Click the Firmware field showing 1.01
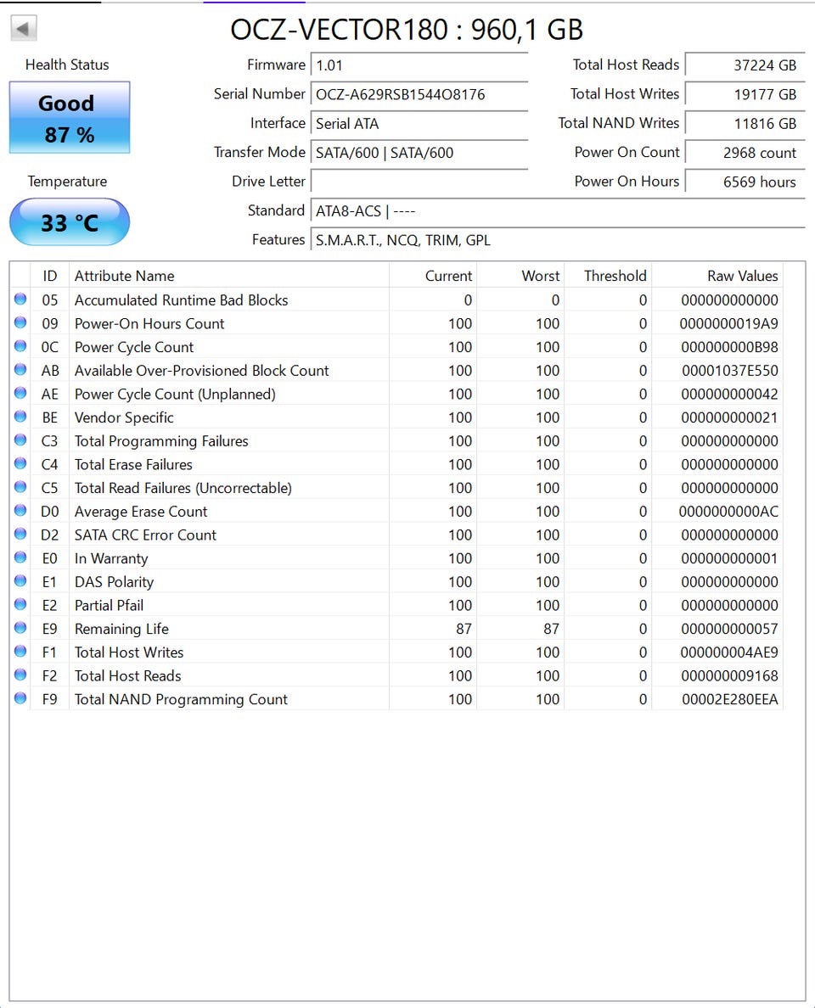 click(x=419, y=65)
